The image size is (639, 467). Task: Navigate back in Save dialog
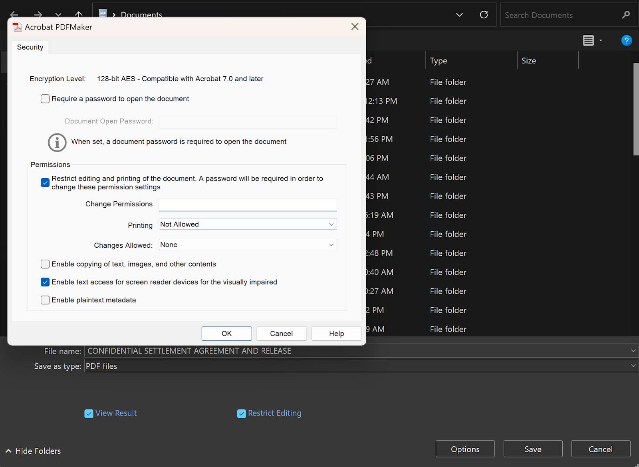(x=14, y=15)
